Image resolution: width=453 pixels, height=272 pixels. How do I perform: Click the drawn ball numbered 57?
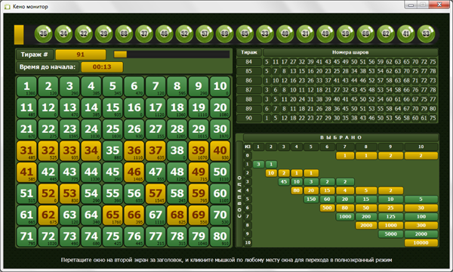coord(205,34)
